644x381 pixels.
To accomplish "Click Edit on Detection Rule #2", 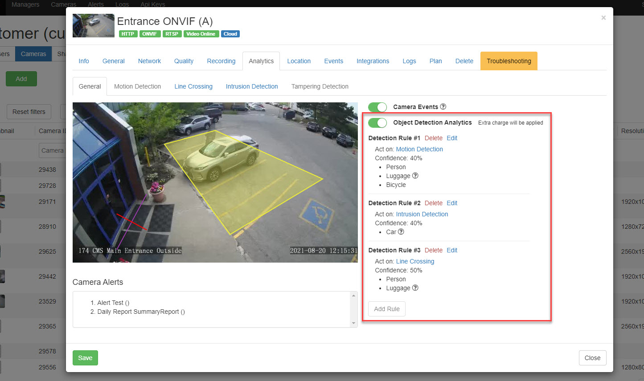I will point(452,203).
